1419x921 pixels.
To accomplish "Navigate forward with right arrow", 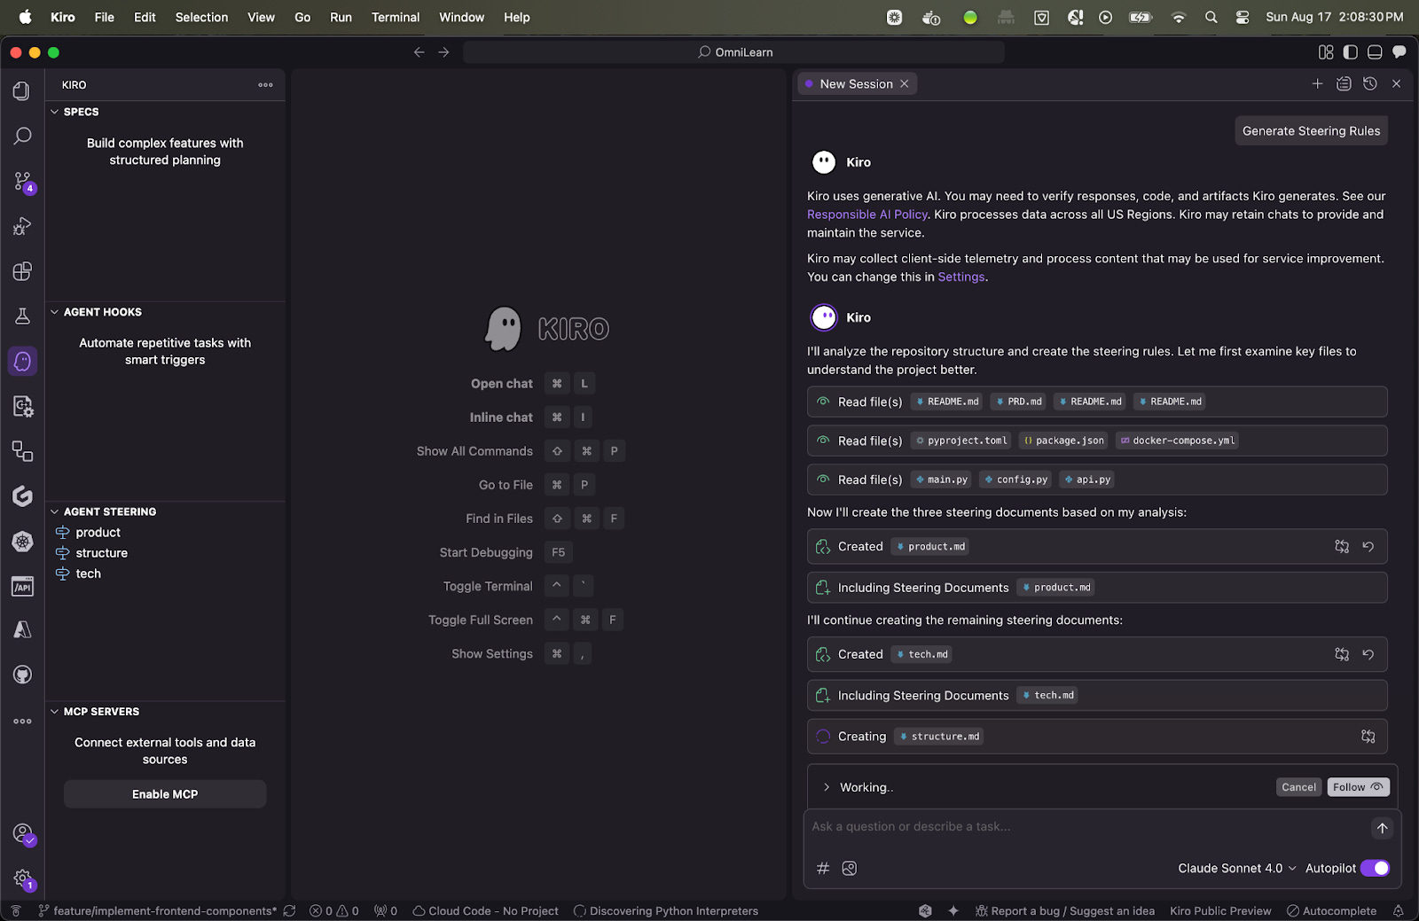I will click(x=443, y=52).
